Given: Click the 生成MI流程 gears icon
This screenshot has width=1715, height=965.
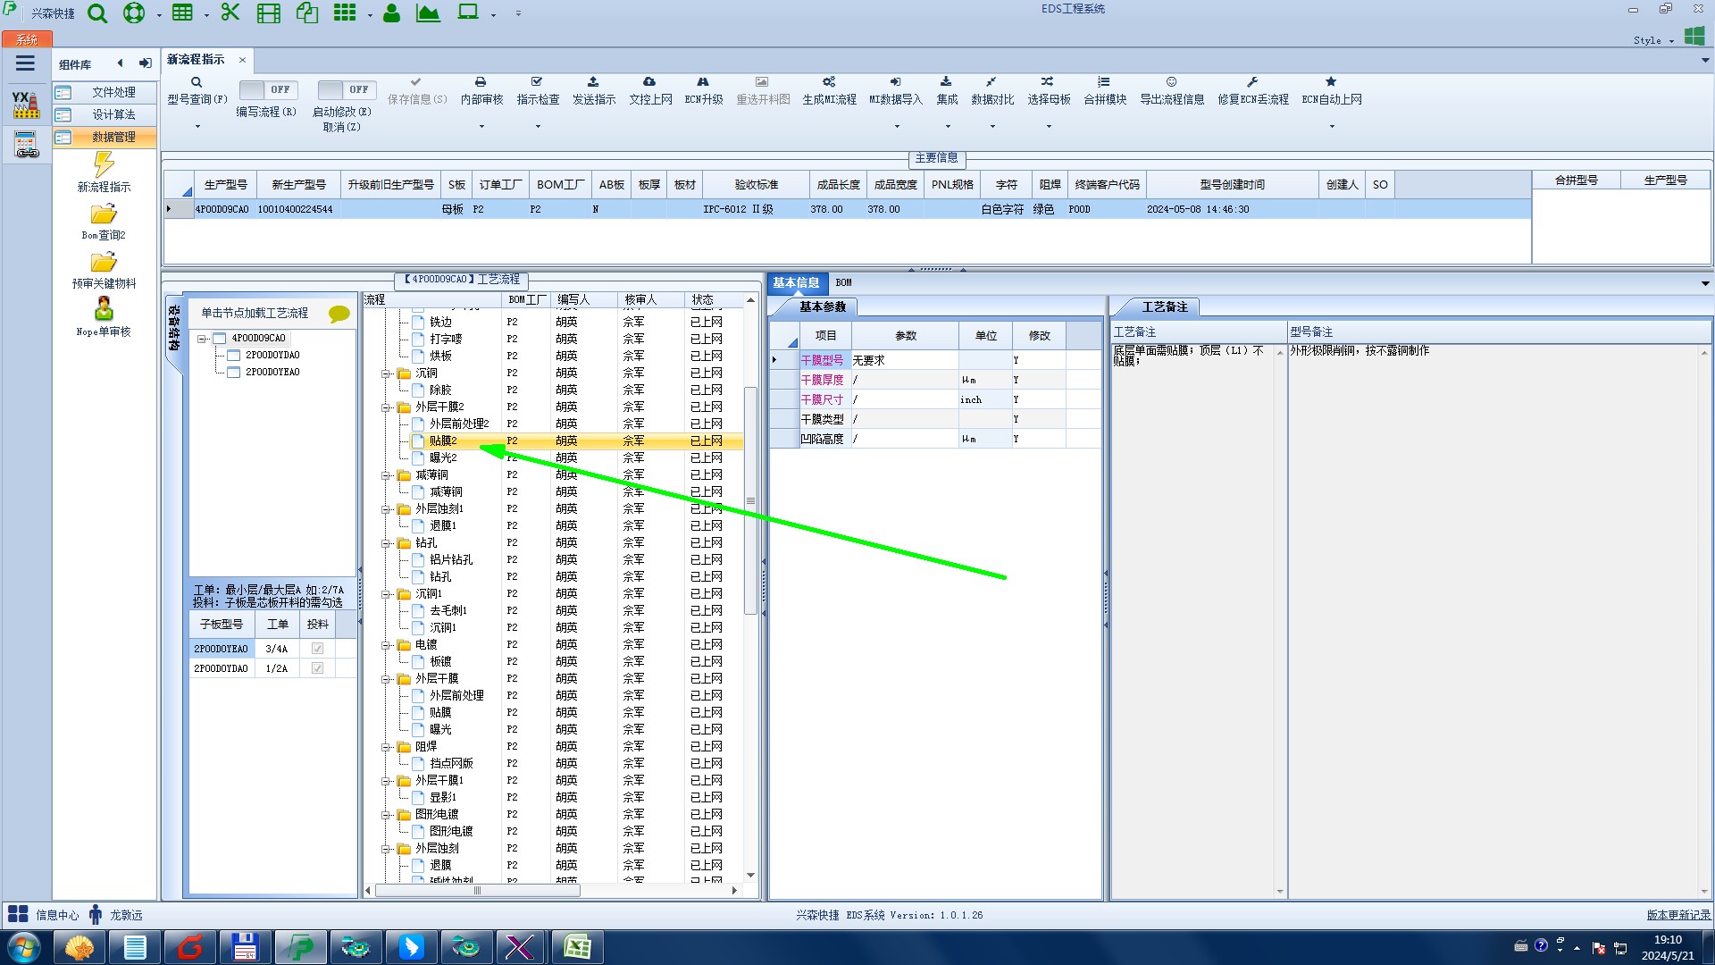Looking at the screenshot, I should [829, 82].
